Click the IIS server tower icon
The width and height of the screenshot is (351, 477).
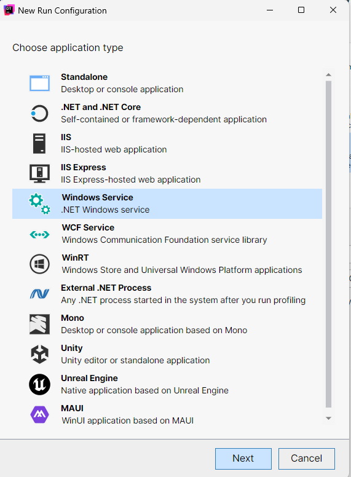click(39, 143)
